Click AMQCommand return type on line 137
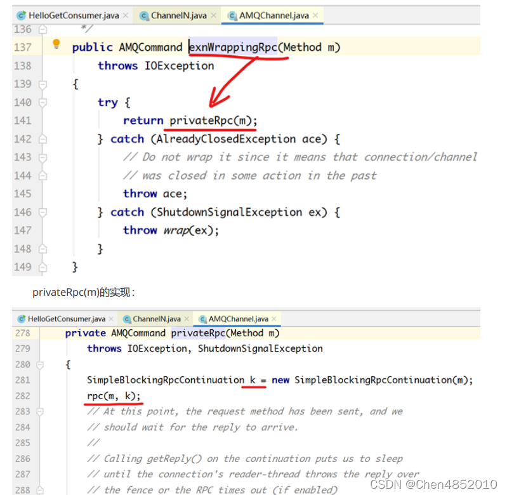The image size is (507, 495). [150, 47]
